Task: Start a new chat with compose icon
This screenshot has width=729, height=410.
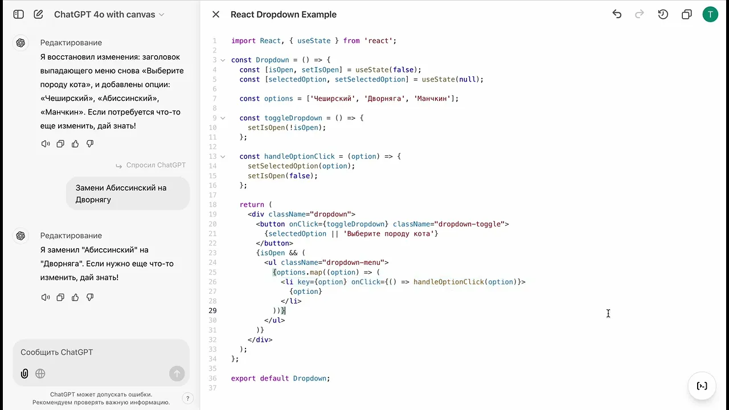Action: coord(38,14)
